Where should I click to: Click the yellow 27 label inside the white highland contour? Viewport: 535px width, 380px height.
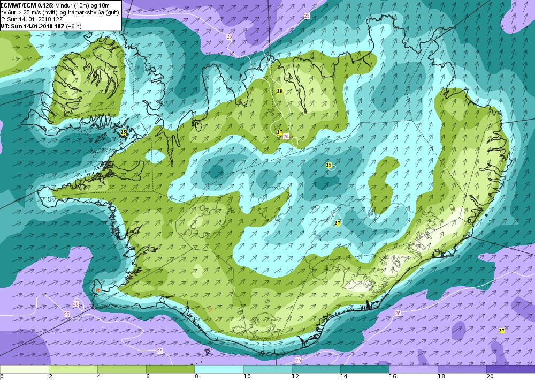(x=338, y=223)
